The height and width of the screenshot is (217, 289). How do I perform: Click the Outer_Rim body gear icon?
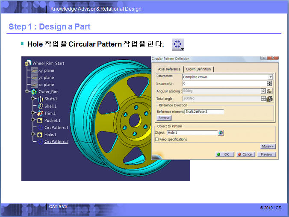point(34,92)
